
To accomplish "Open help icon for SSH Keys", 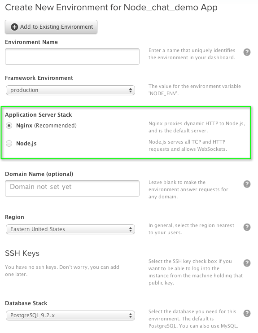I will 247,263.
